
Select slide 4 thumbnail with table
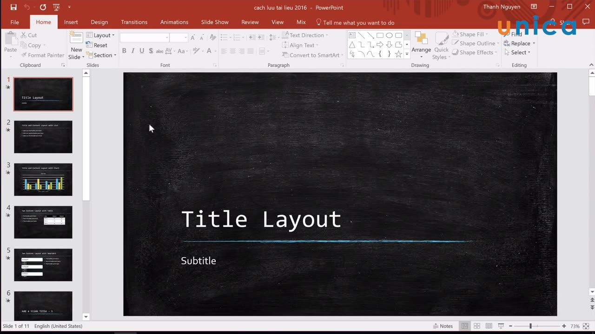tap(43, 222)
